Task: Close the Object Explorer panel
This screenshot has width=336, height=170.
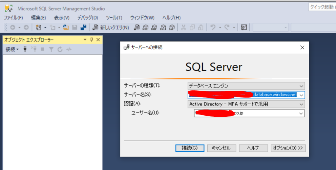Action: [x=98, y=40]
